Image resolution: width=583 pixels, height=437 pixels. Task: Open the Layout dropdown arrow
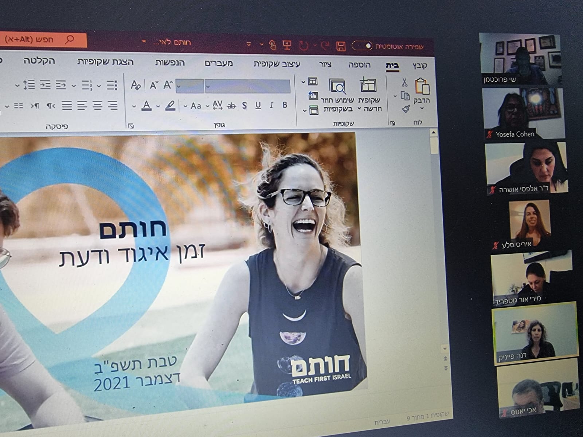click(304, 82)
